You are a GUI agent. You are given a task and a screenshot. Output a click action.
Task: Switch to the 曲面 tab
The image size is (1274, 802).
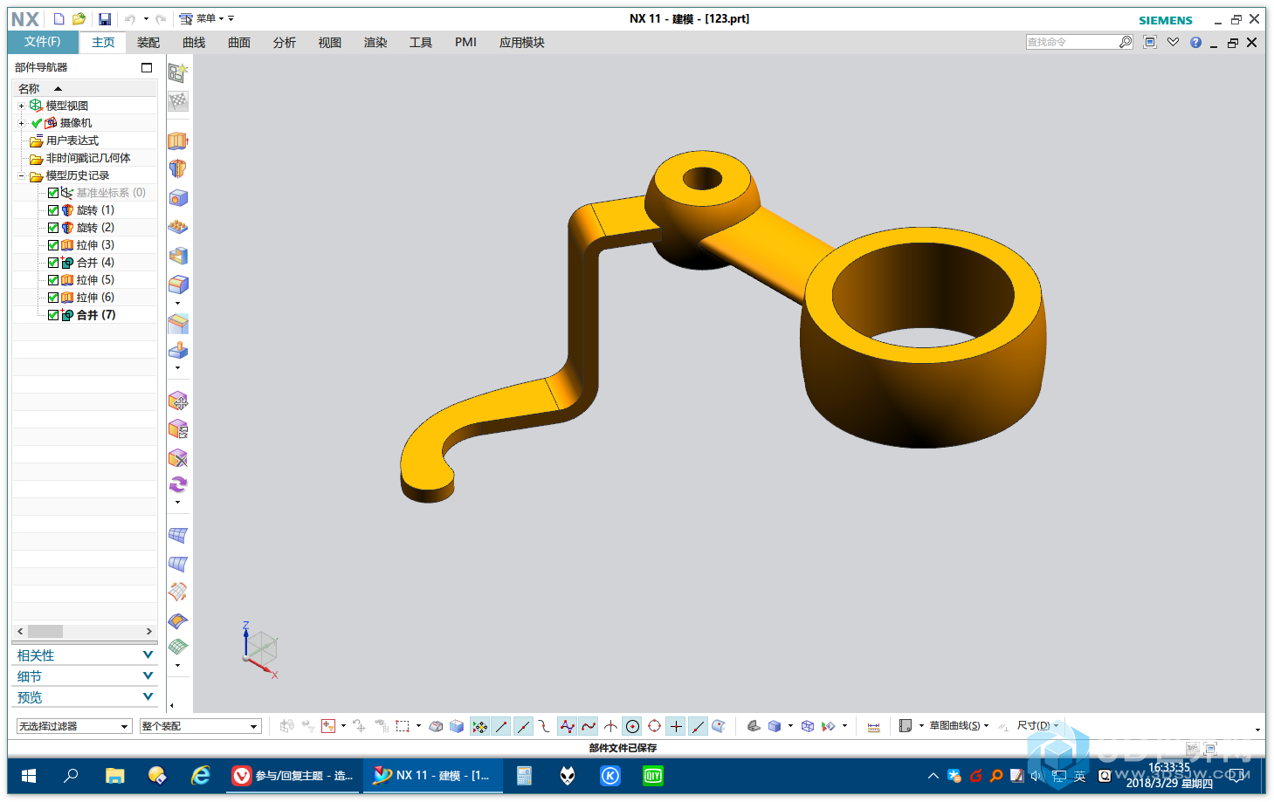(239, 43)
